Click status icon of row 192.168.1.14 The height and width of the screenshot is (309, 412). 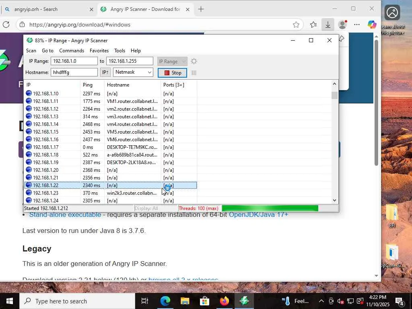pos(29,124)
